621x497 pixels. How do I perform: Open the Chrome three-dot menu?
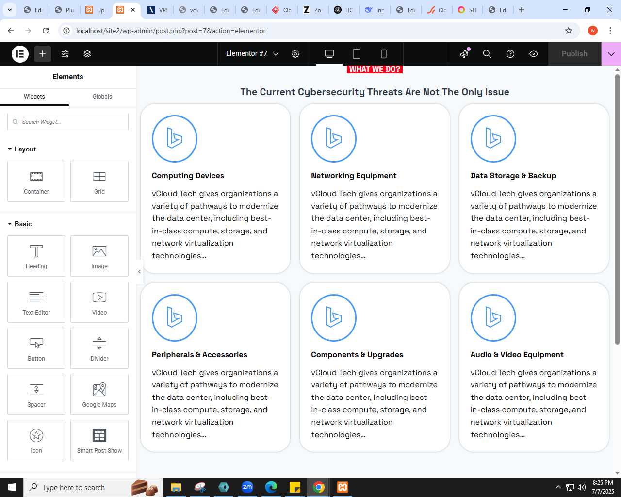point(610,31)
